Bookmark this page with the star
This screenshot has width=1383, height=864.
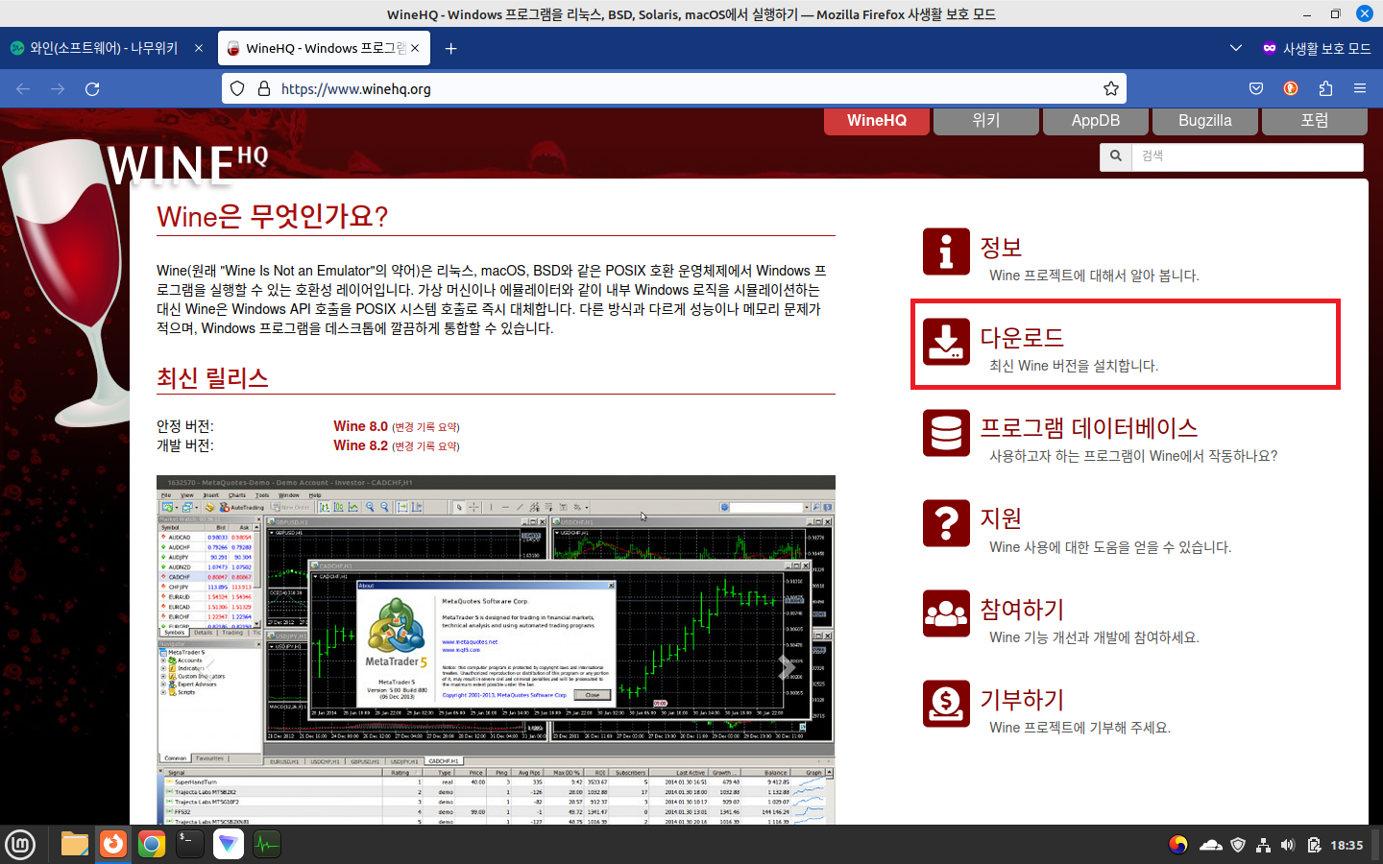(x=1111, y=88)
